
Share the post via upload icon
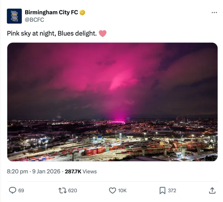pos(212,190)
